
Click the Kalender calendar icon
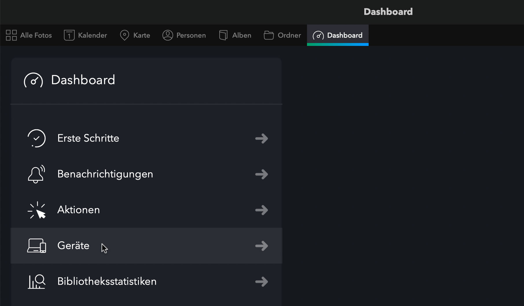click(x=69, y=35)
